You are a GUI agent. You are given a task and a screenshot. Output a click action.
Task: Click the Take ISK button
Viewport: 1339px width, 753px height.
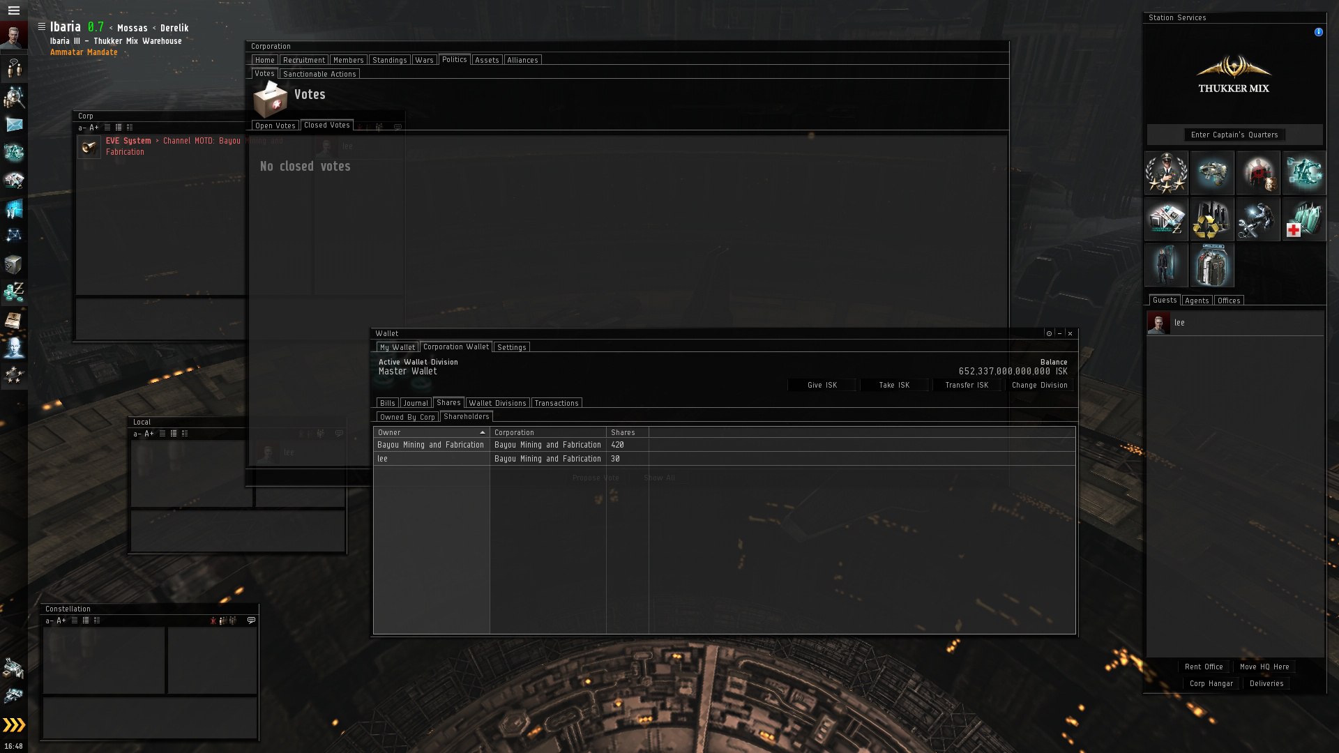894,385
